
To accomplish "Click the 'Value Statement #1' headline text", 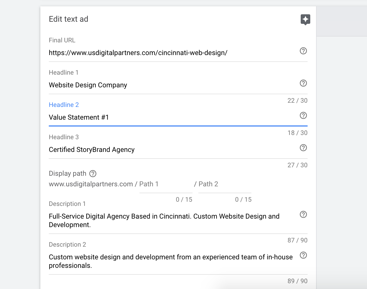I will [x=79, y=118].
